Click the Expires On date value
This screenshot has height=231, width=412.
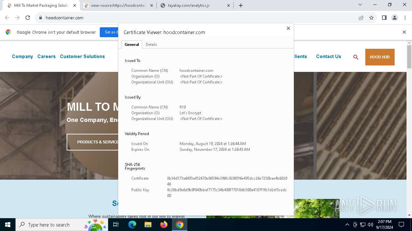click(x=215, y=150)
